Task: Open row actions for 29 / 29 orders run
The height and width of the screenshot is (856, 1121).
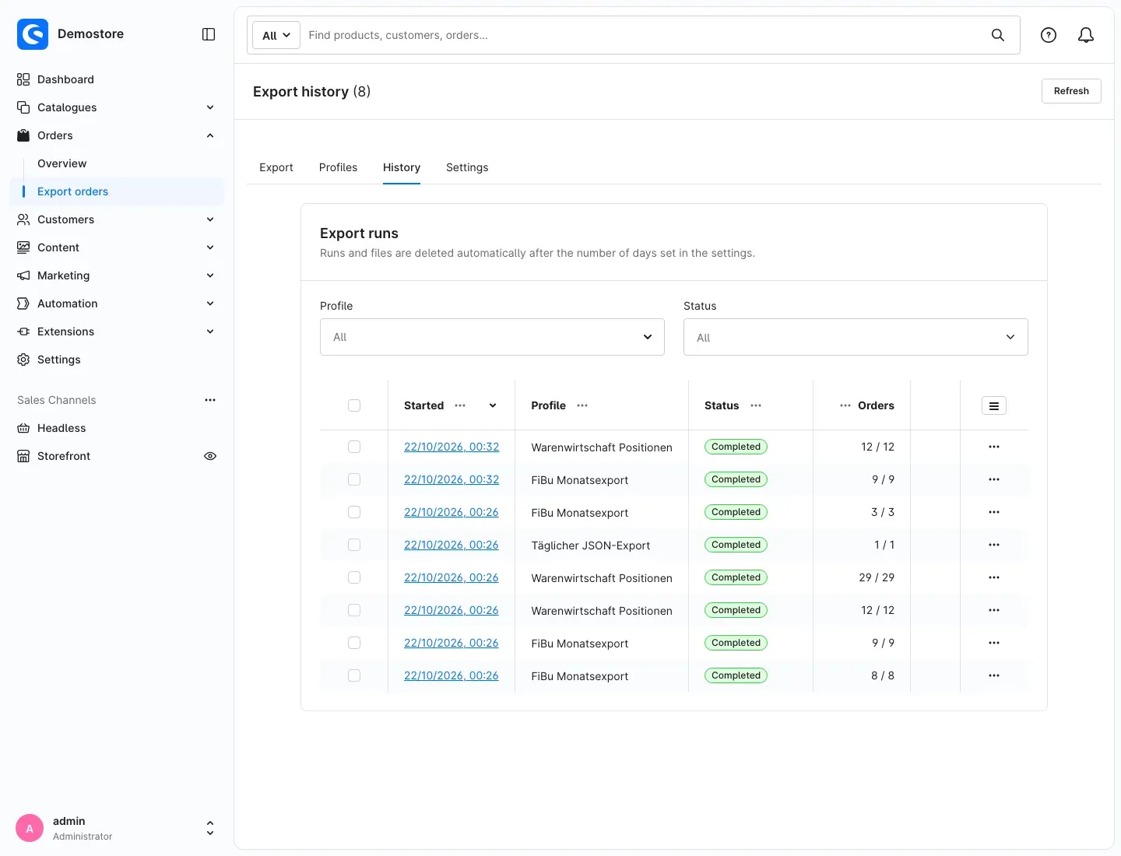Action: (994, 577)
